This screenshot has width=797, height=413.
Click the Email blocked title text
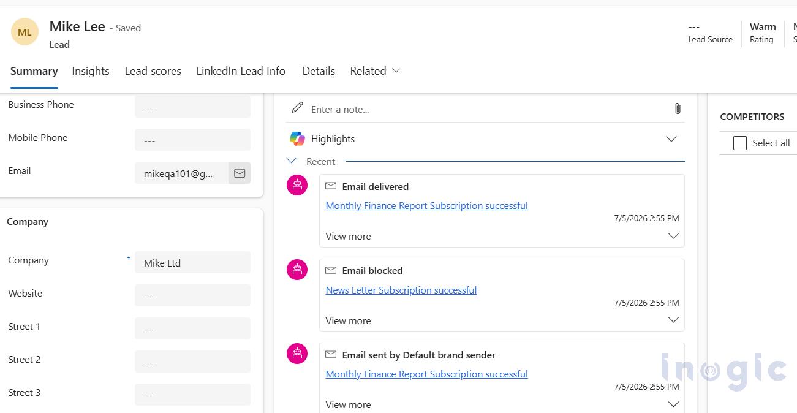point(372,271)
